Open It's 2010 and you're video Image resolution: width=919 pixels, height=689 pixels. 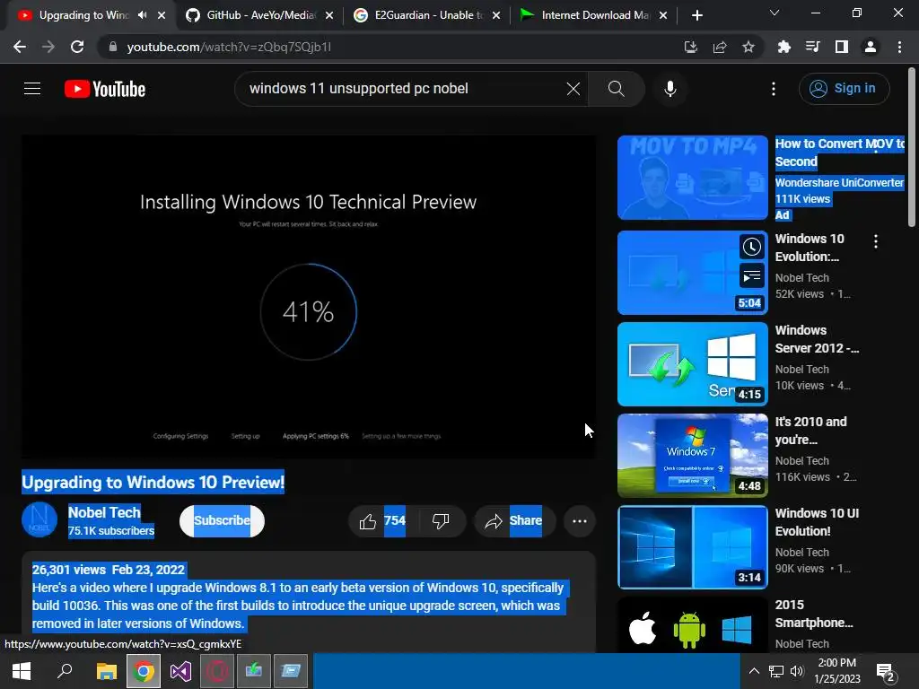pos(810,431)
